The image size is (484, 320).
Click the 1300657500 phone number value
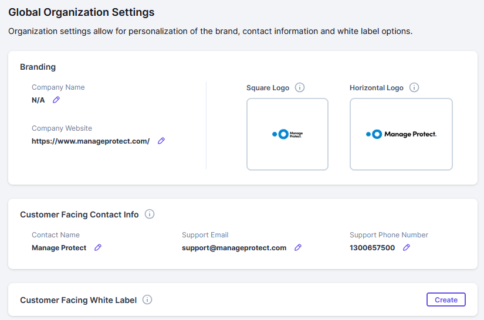tap(373, 248)
